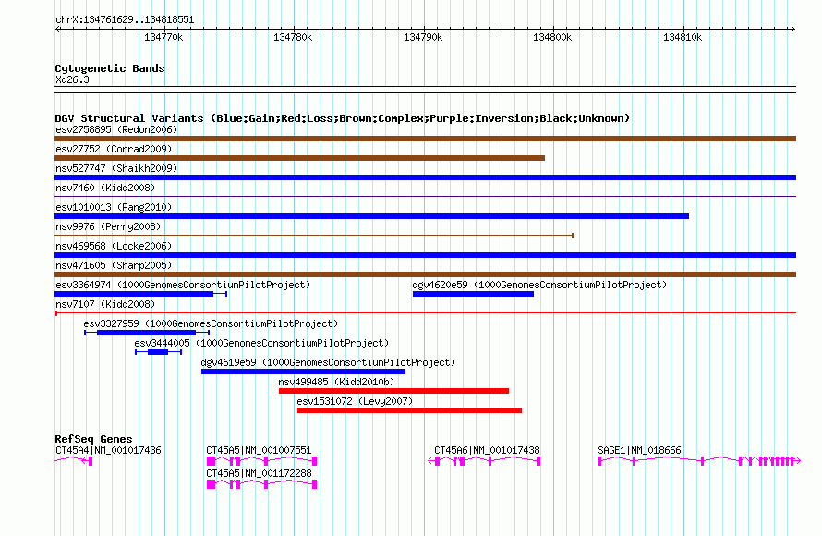Viewport: 822px width, 536px height.
Task: Click the Cytogenetic Bands track title
Action: pos(110,68)
